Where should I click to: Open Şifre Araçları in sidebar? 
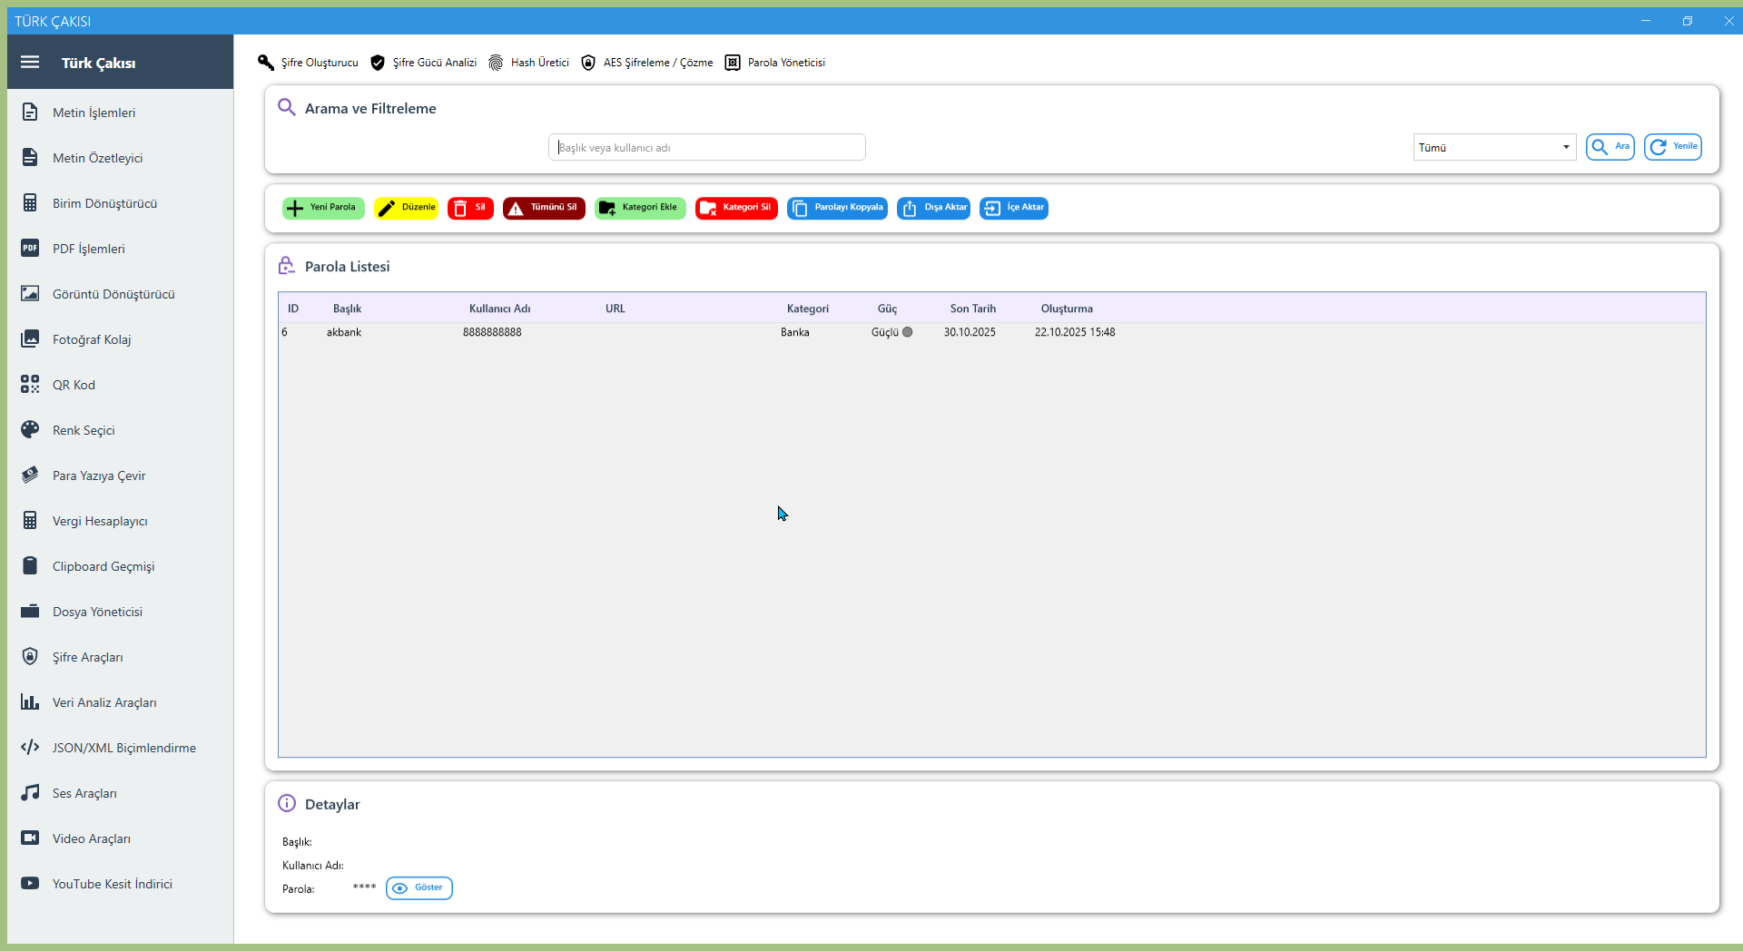pyautogui.click(x=87, y=657)
